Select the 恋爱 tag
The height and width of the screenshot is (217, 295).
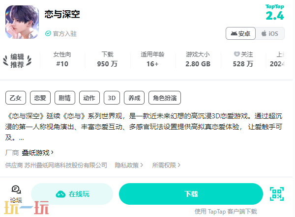(x=40, y=98)
